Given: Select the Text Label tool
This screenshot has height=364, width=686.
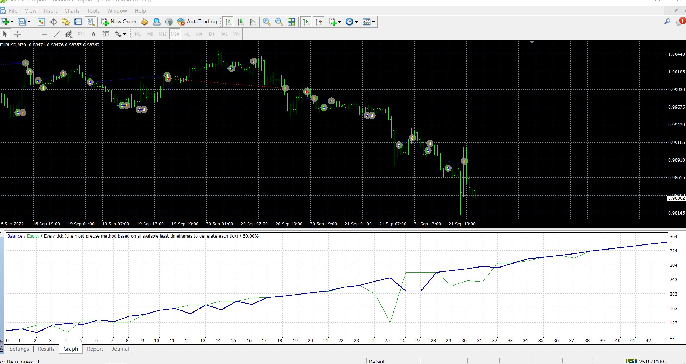Looking at the screenshot, I should [x=106, y=34].
